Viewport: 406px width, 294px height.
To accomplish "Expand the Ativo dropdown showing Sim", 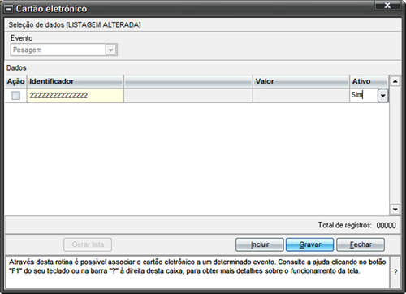I will 382,96.
